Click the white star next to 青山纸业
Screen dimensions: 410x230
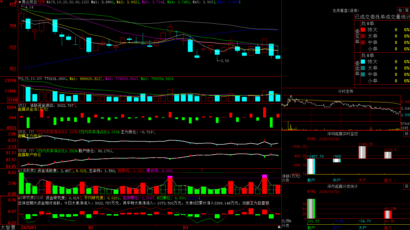pyautogui.click(x=20, y=2)
